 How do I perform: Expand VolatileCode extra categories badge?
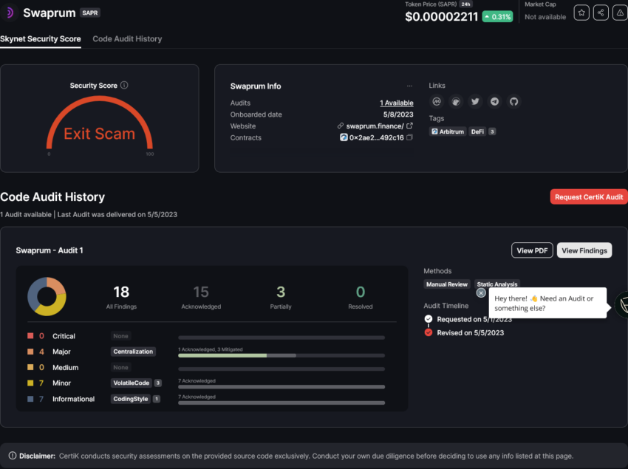(x=158, y=383)
